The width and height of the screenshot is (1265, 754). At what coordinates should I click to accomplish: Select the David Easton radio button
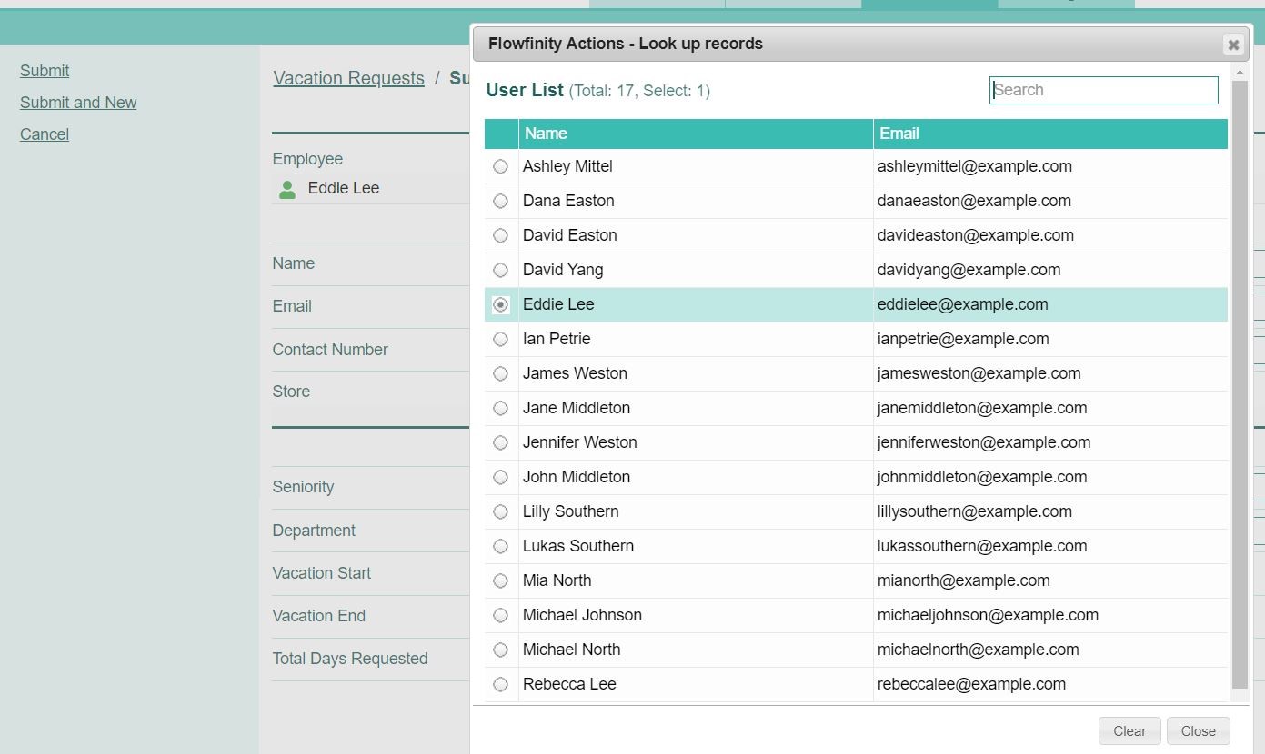coord(500,235)
